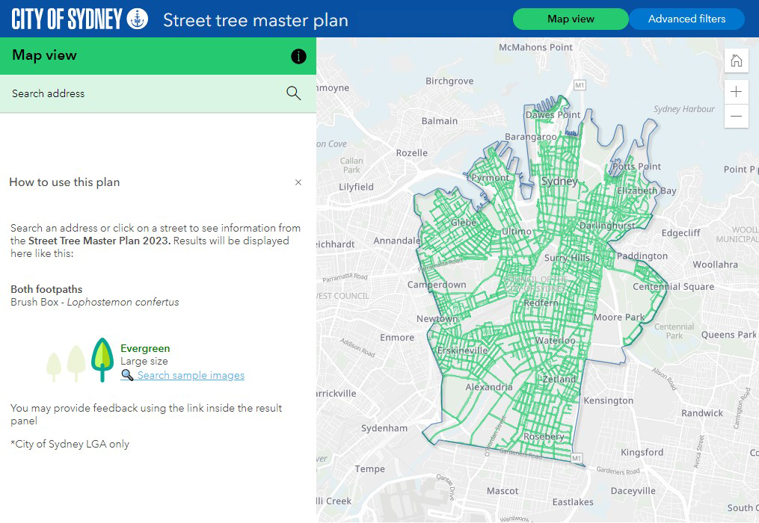The width and height of the screenshot is (759, 523).
Task: Click the Waterloo map label
Action: [x=555, y=341]
